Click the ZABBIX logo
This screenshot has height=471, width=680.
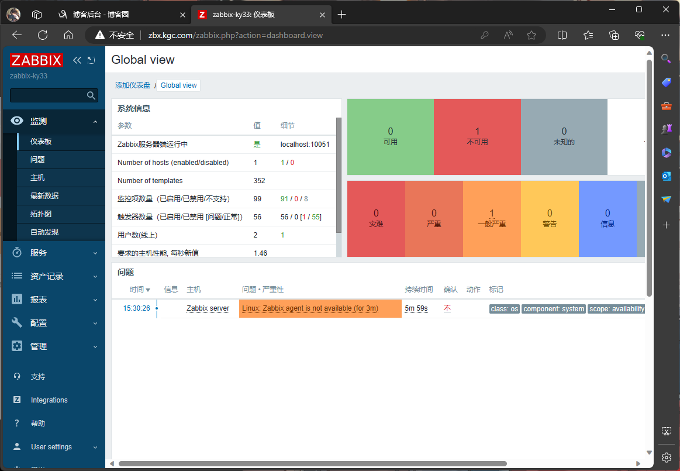click(x=36, y=60)
